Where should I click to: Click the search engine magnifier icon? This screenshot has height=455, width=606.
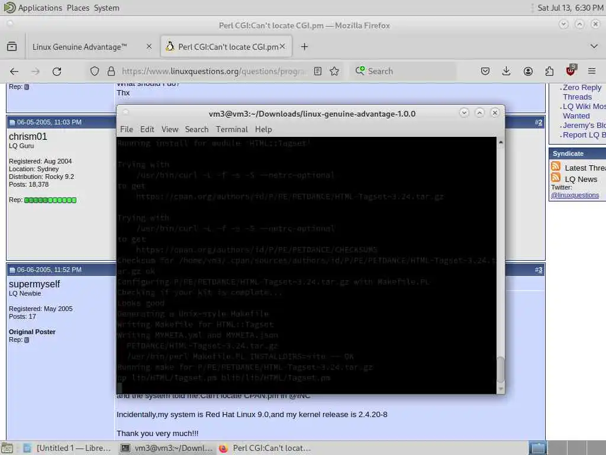coord(360,71)
